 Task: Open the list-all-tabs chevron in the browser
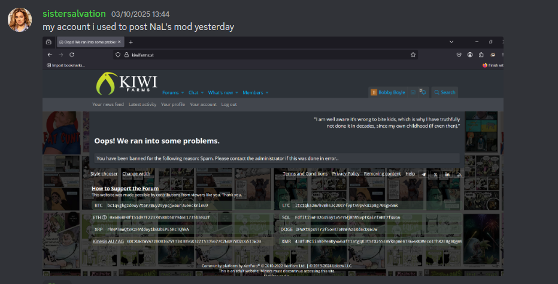[451, 42]
